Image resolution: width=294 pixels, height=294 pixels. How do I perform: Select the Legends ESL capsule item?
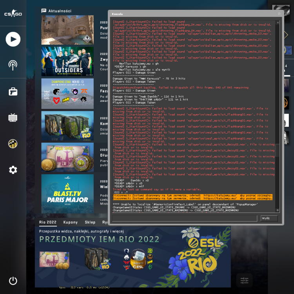coord(138,260)
